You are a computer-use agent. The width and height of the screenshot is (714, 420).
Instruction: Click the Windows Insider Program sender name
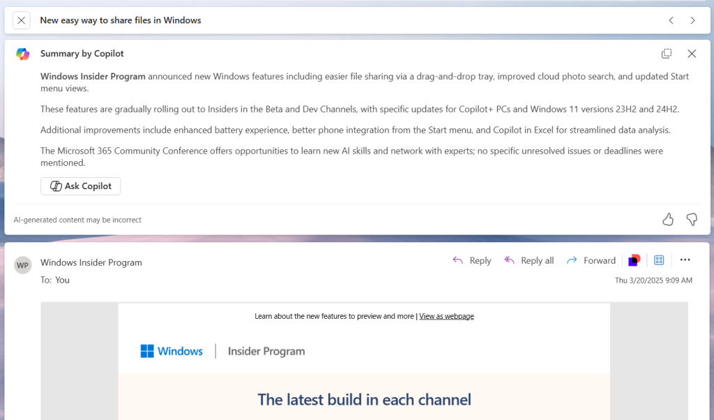tap(91, 262)
